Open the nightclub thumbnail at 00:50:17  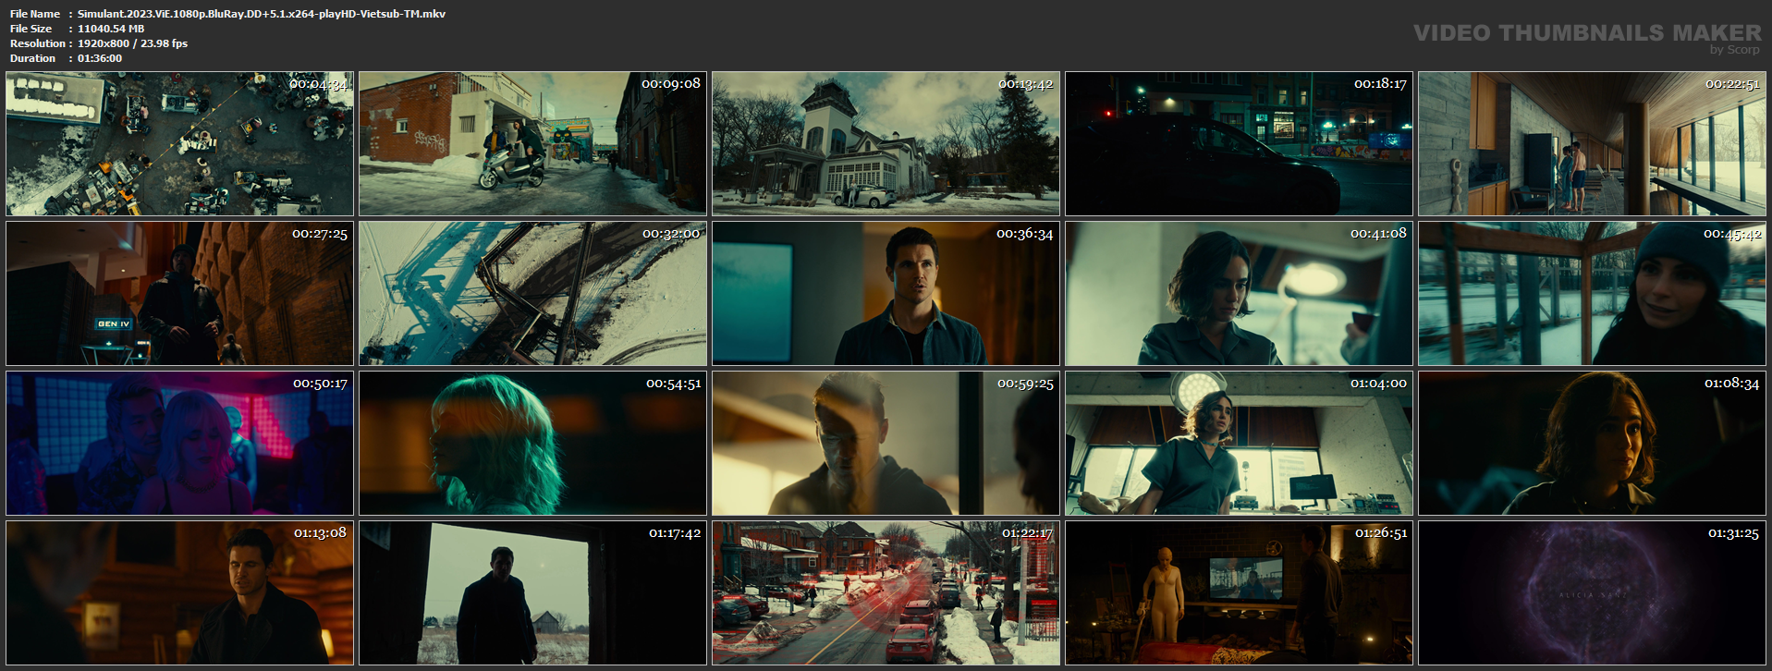[x=179, y=444]
